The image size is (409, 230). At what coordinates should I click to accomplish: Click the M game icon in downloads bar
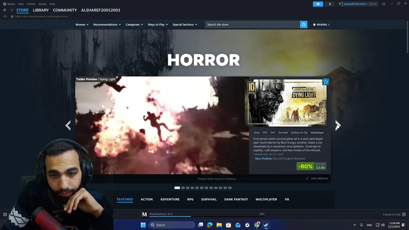pyautogui.click(x=144, y=214)
